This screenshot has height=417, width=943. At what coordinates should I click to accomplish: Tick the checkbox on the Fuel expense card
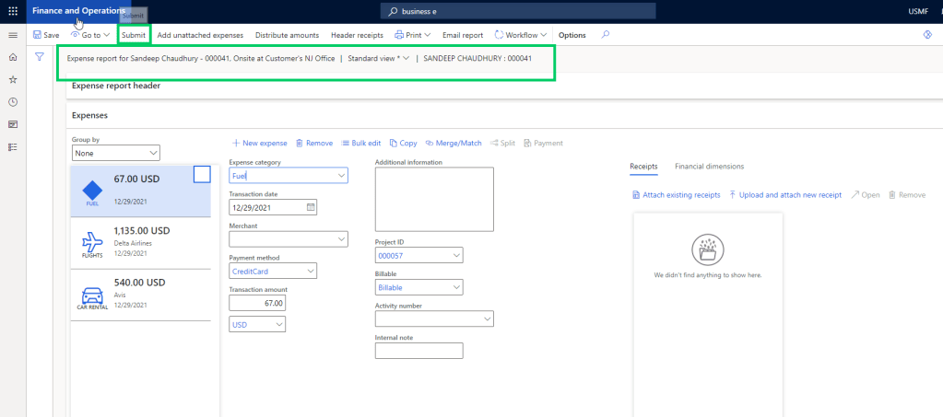(202, 175)
